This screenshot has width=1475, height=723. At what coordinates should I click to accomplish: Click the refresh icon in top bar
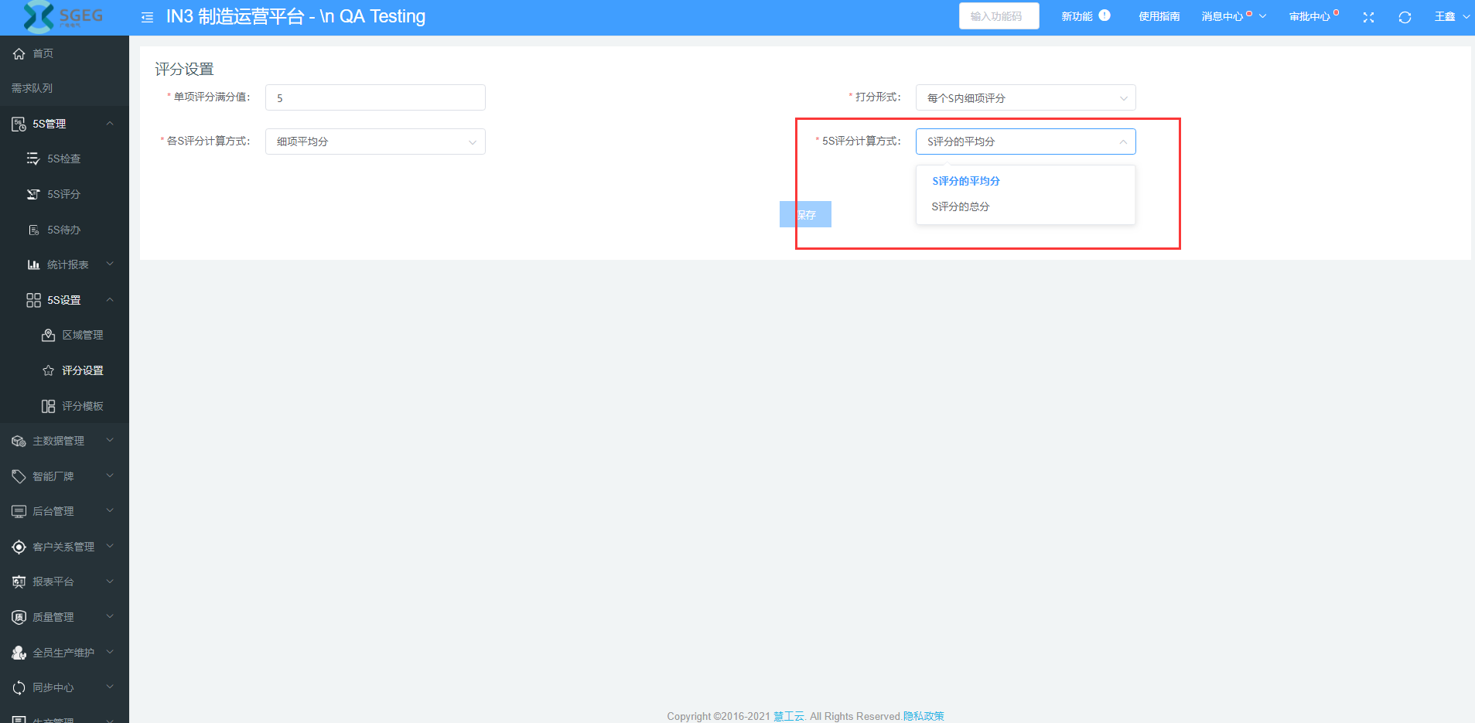click(x=1405, y=17)
